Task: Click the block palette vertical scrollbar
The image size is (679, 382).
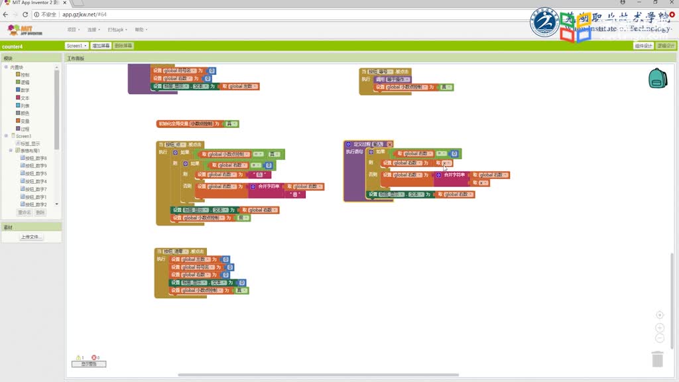Action: pyautogui.click(x=56, y=111)
